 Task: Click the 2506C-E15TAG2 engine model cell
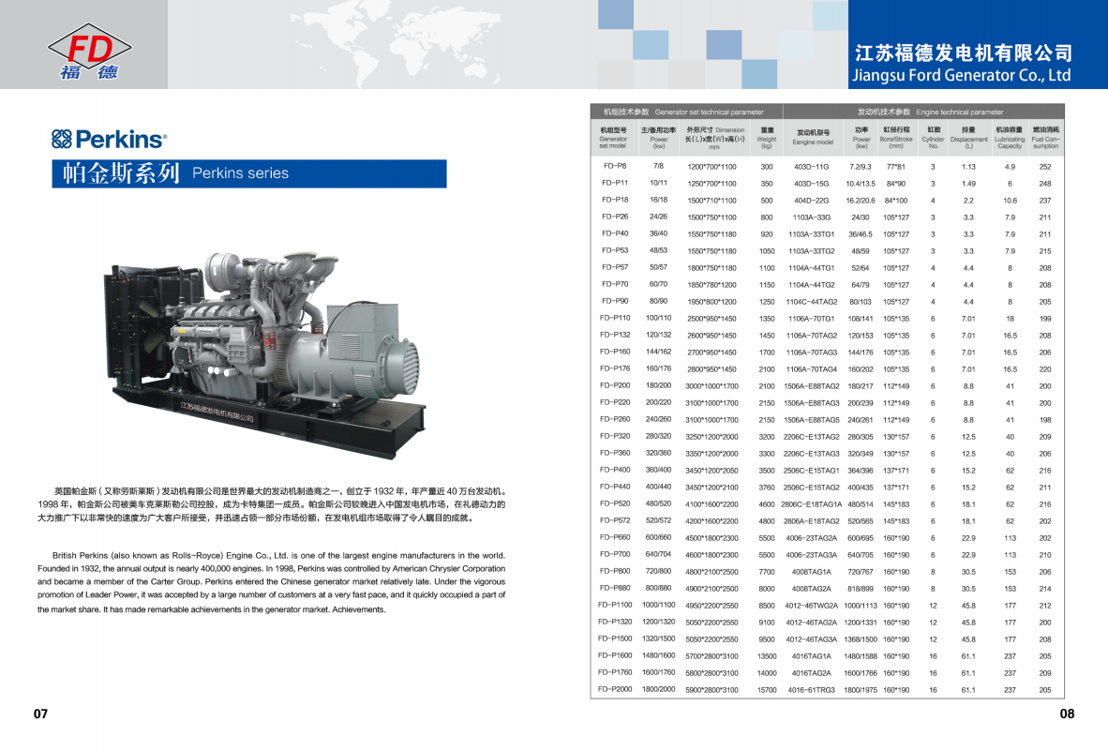(811, 488)
